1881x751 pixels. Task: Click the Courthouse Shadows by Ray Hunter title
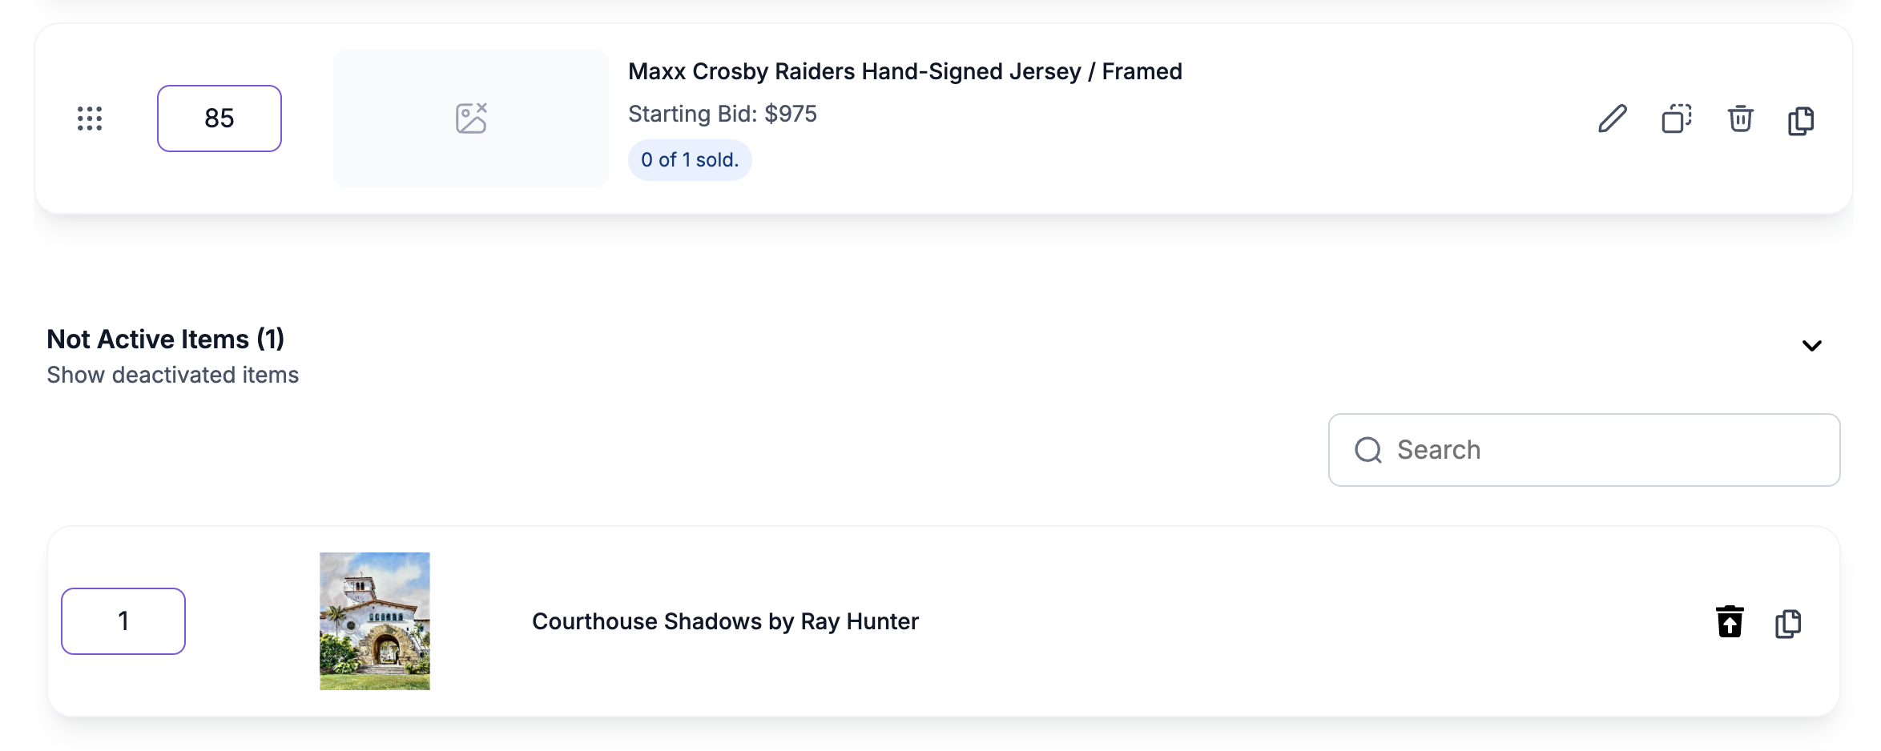click(x=725, y=621)
